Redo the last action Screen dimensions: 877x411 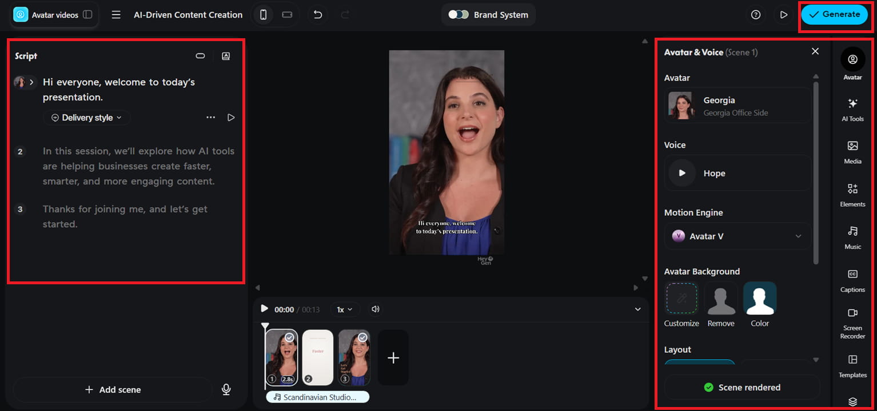tap(345, 15)
